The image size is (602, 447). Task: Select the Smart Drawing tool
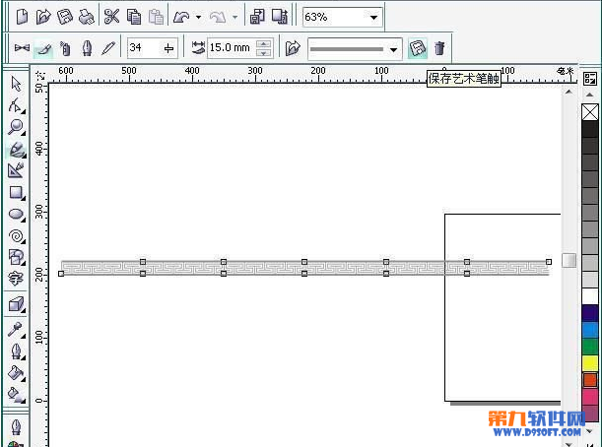(16, 170)
